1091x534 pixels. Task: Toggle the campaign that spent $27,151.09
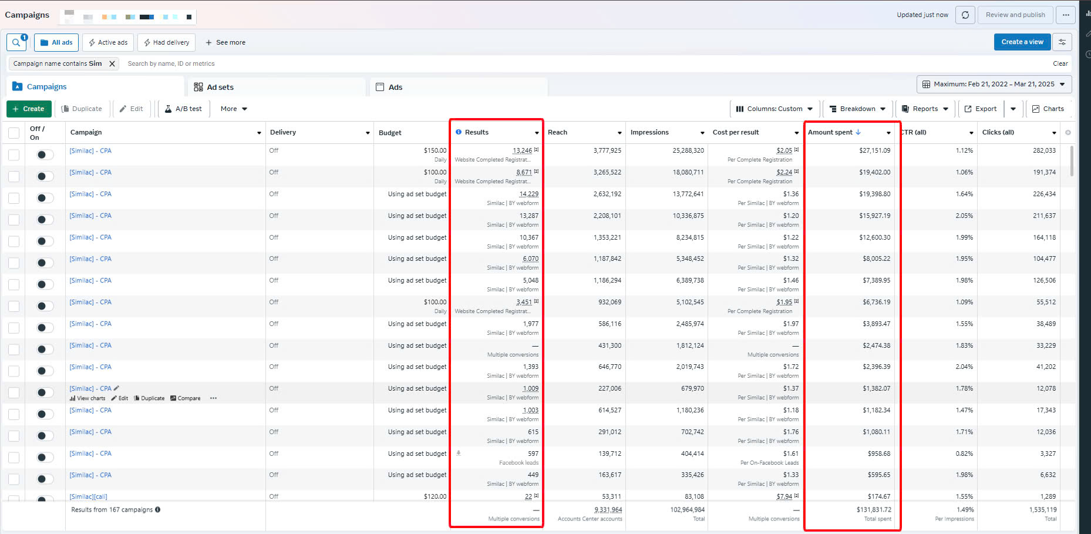point(45,155)
